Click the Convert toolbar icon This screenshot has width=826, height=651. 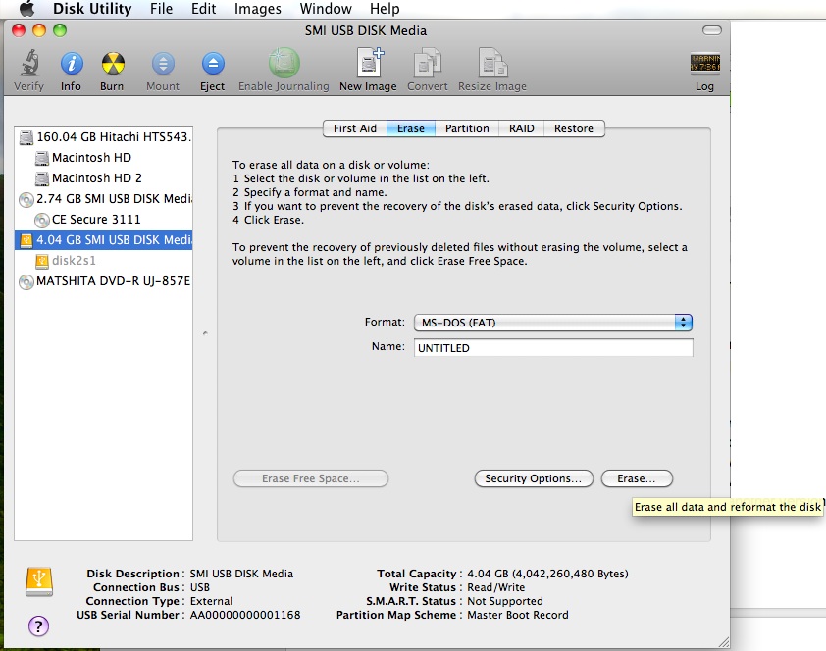coord(427,63)
